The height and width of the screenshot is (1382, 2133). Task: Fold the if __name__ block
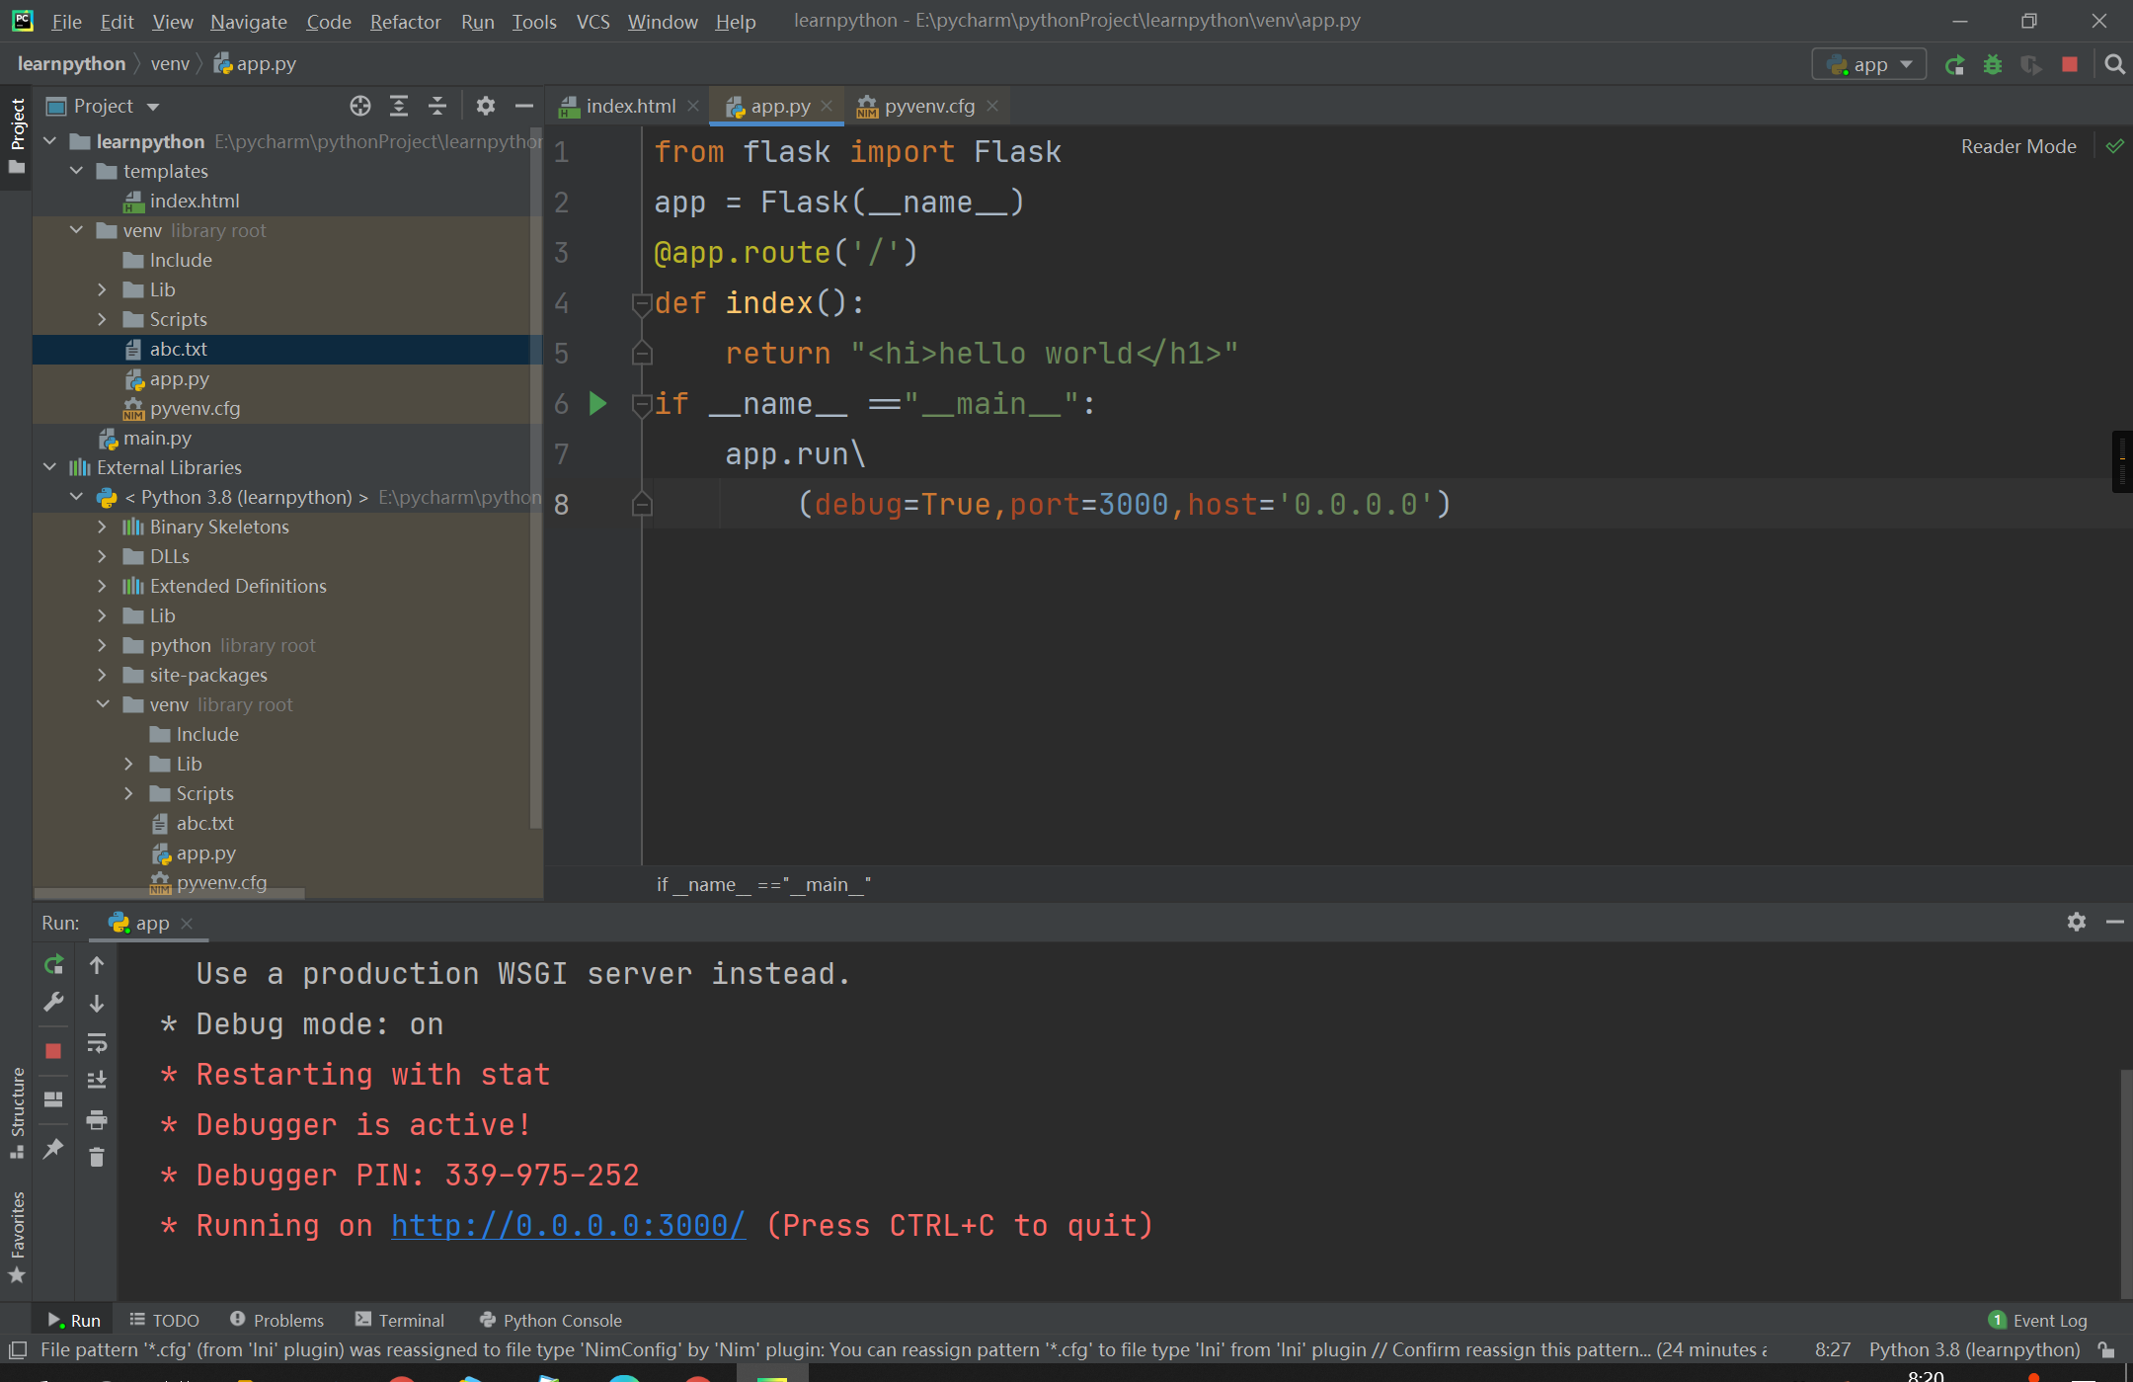tap(642, 403)
